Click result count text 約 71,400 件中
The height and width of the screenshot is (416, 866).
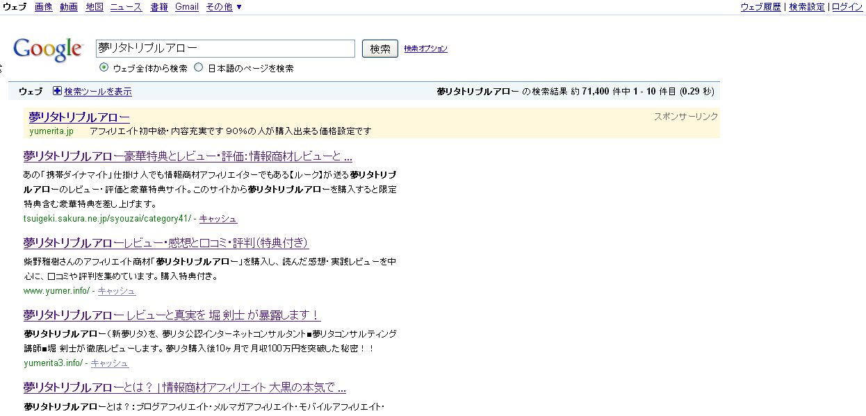pyautogui.click(x=601, y=92)
